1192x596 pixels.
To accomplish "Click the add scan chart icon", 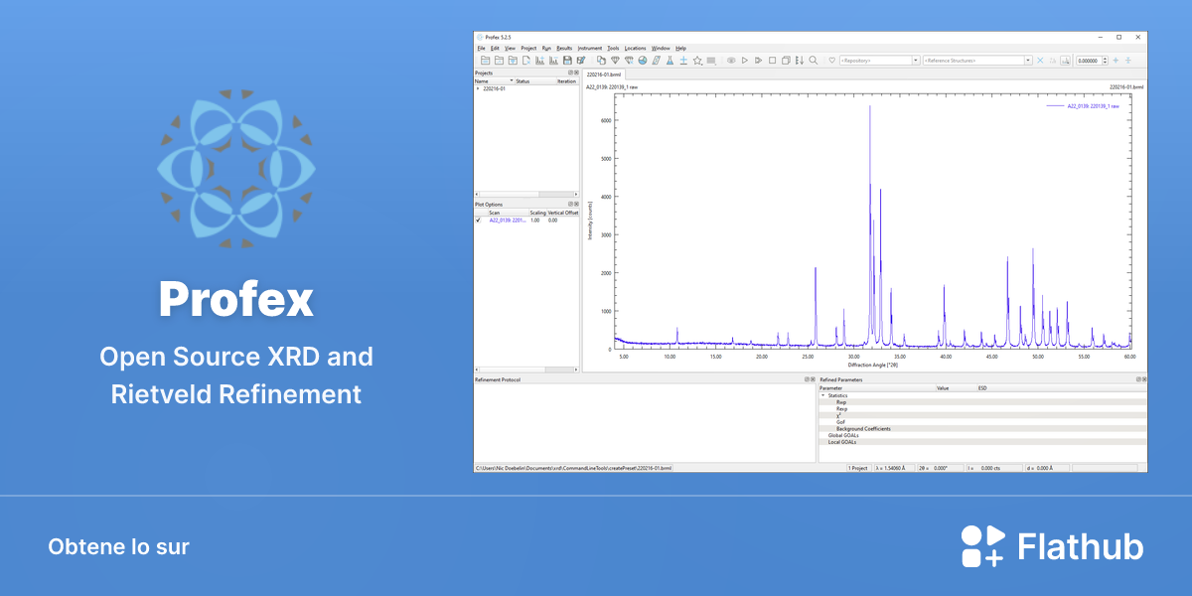I will [x=539, y=60].
